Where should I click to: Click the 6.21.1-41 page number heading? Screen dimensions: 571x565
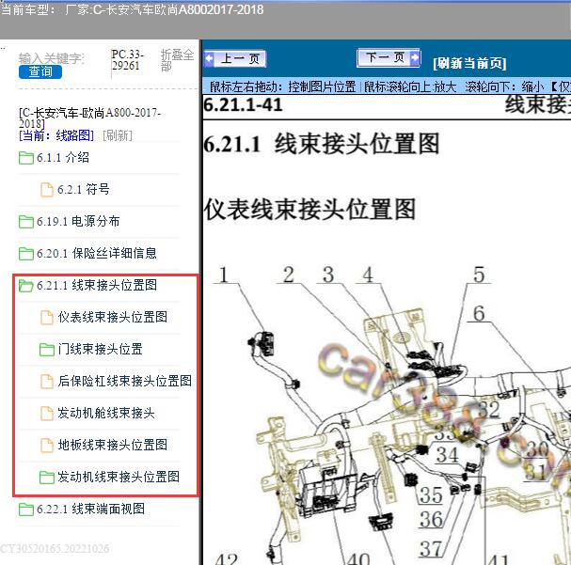pyautogui.click(x=243, y=105)
